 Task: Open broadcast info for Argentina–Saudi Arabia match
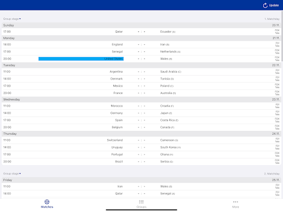pyautogui.click(x=277, y=72)
